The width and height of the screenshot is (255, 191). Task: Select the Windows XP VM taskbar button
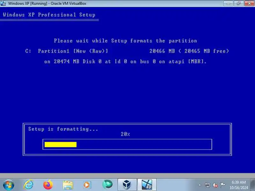point(147,185)
